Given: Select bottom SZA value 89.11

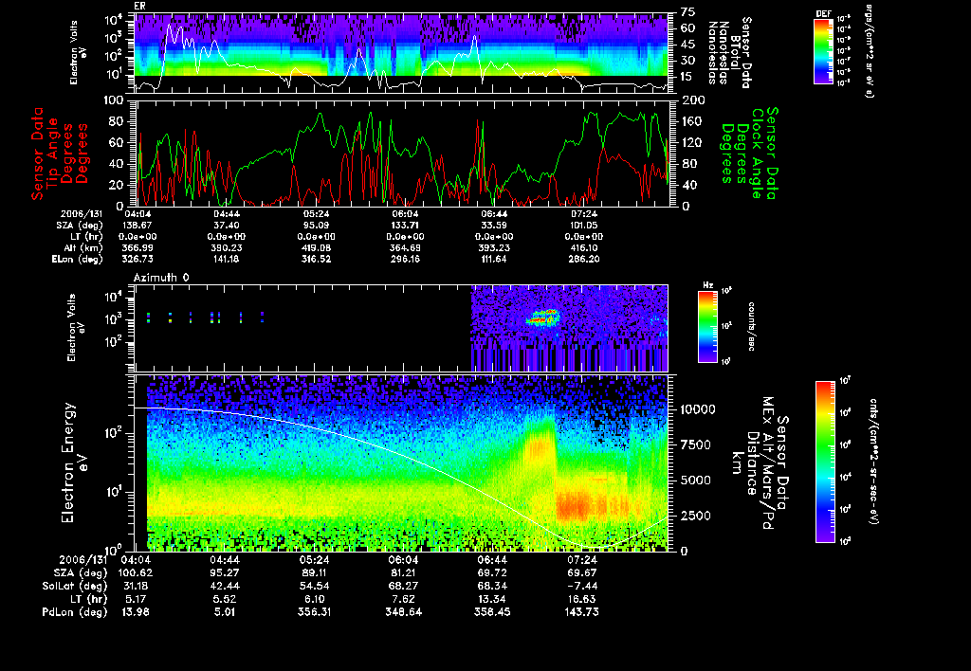Looking at the screenshot, I should point(314,572).
